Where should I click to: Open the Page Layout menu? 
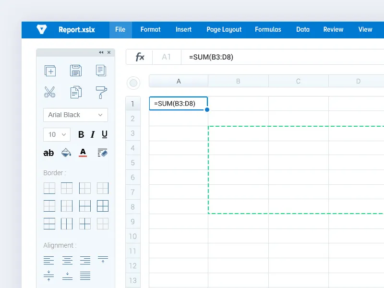224,29
